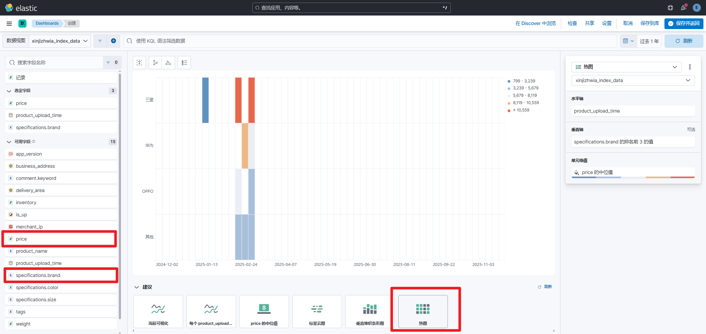Open the help menu lifebuoy icon

pyautogui.click(x=670, y=8)
